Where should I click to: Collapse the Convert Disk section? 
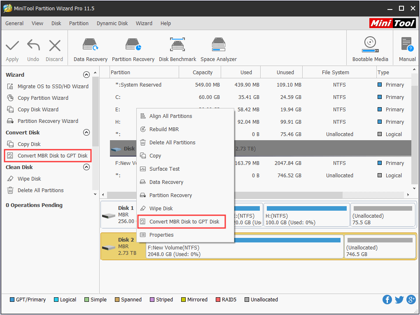coord(86,132)
